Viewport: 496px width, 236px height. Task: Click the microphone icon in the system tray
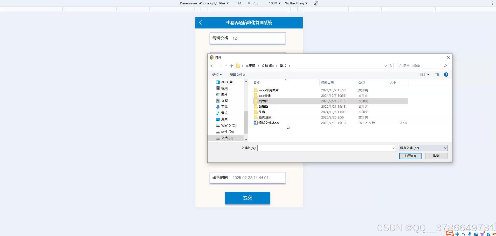coord(470,234)
